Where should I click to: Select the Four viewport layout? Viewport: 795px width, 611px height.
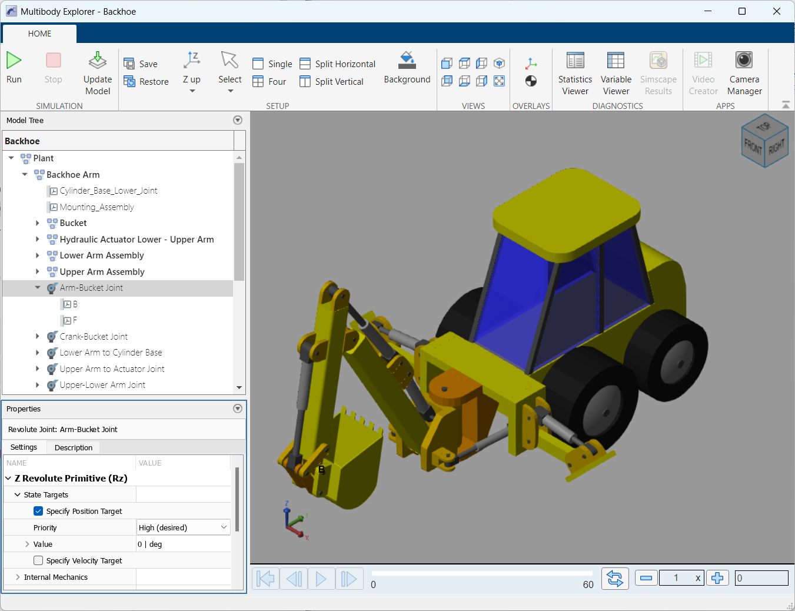pos(270,81)
